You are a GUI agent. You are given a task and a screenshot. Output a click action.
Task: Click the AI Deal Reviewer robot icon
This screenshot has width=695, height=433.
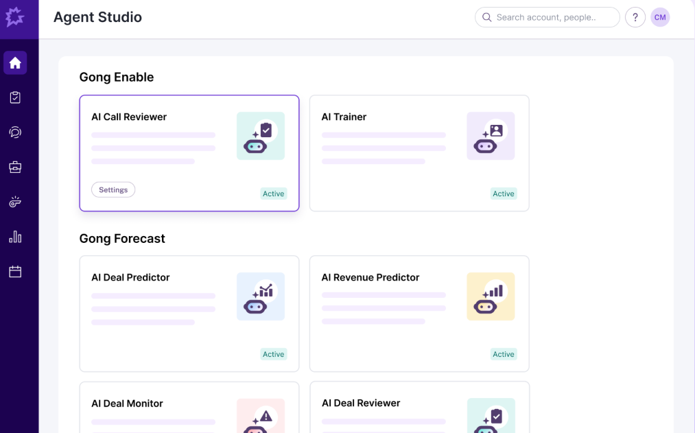[491, 416]
